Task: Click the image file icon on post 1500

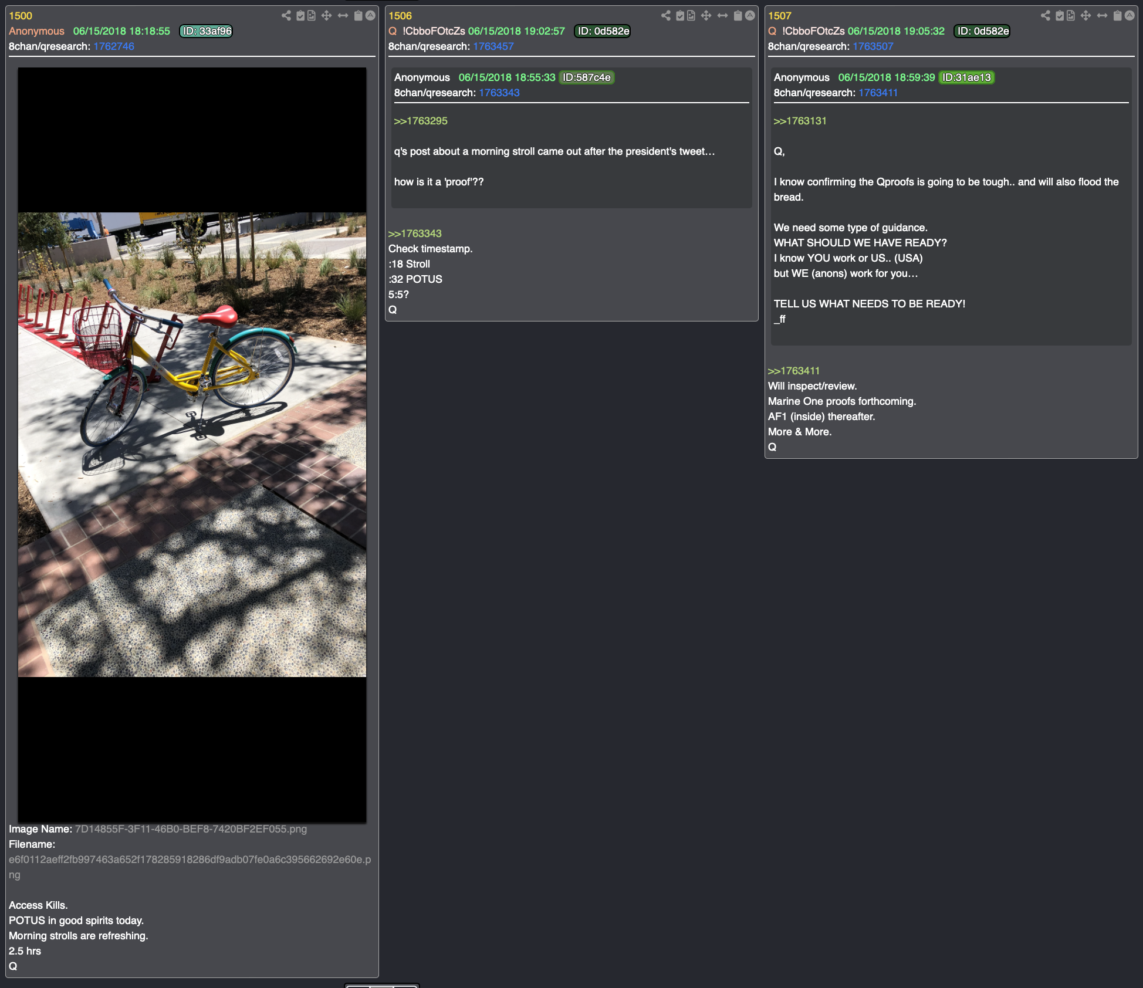Action: point(312,16)
